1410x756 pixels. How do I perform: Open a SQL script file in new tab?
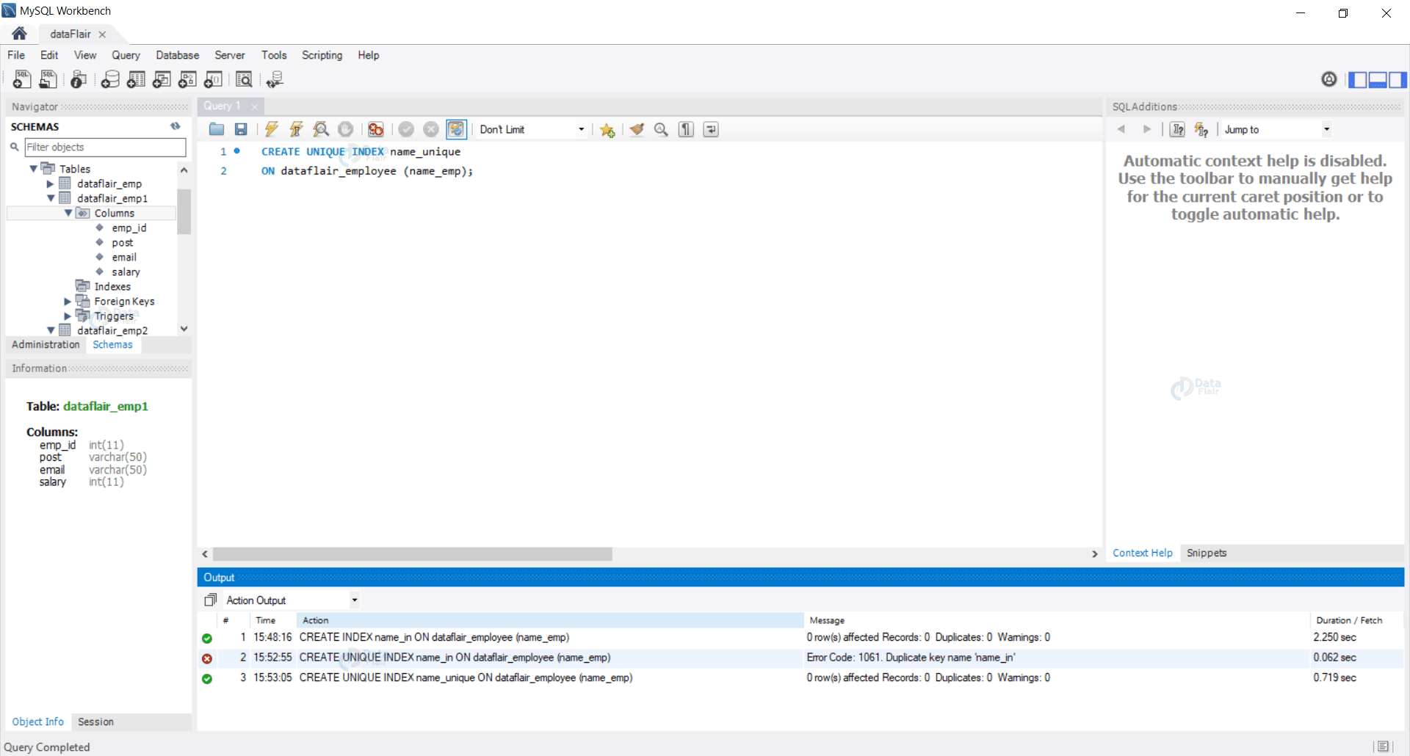[48, 79]
